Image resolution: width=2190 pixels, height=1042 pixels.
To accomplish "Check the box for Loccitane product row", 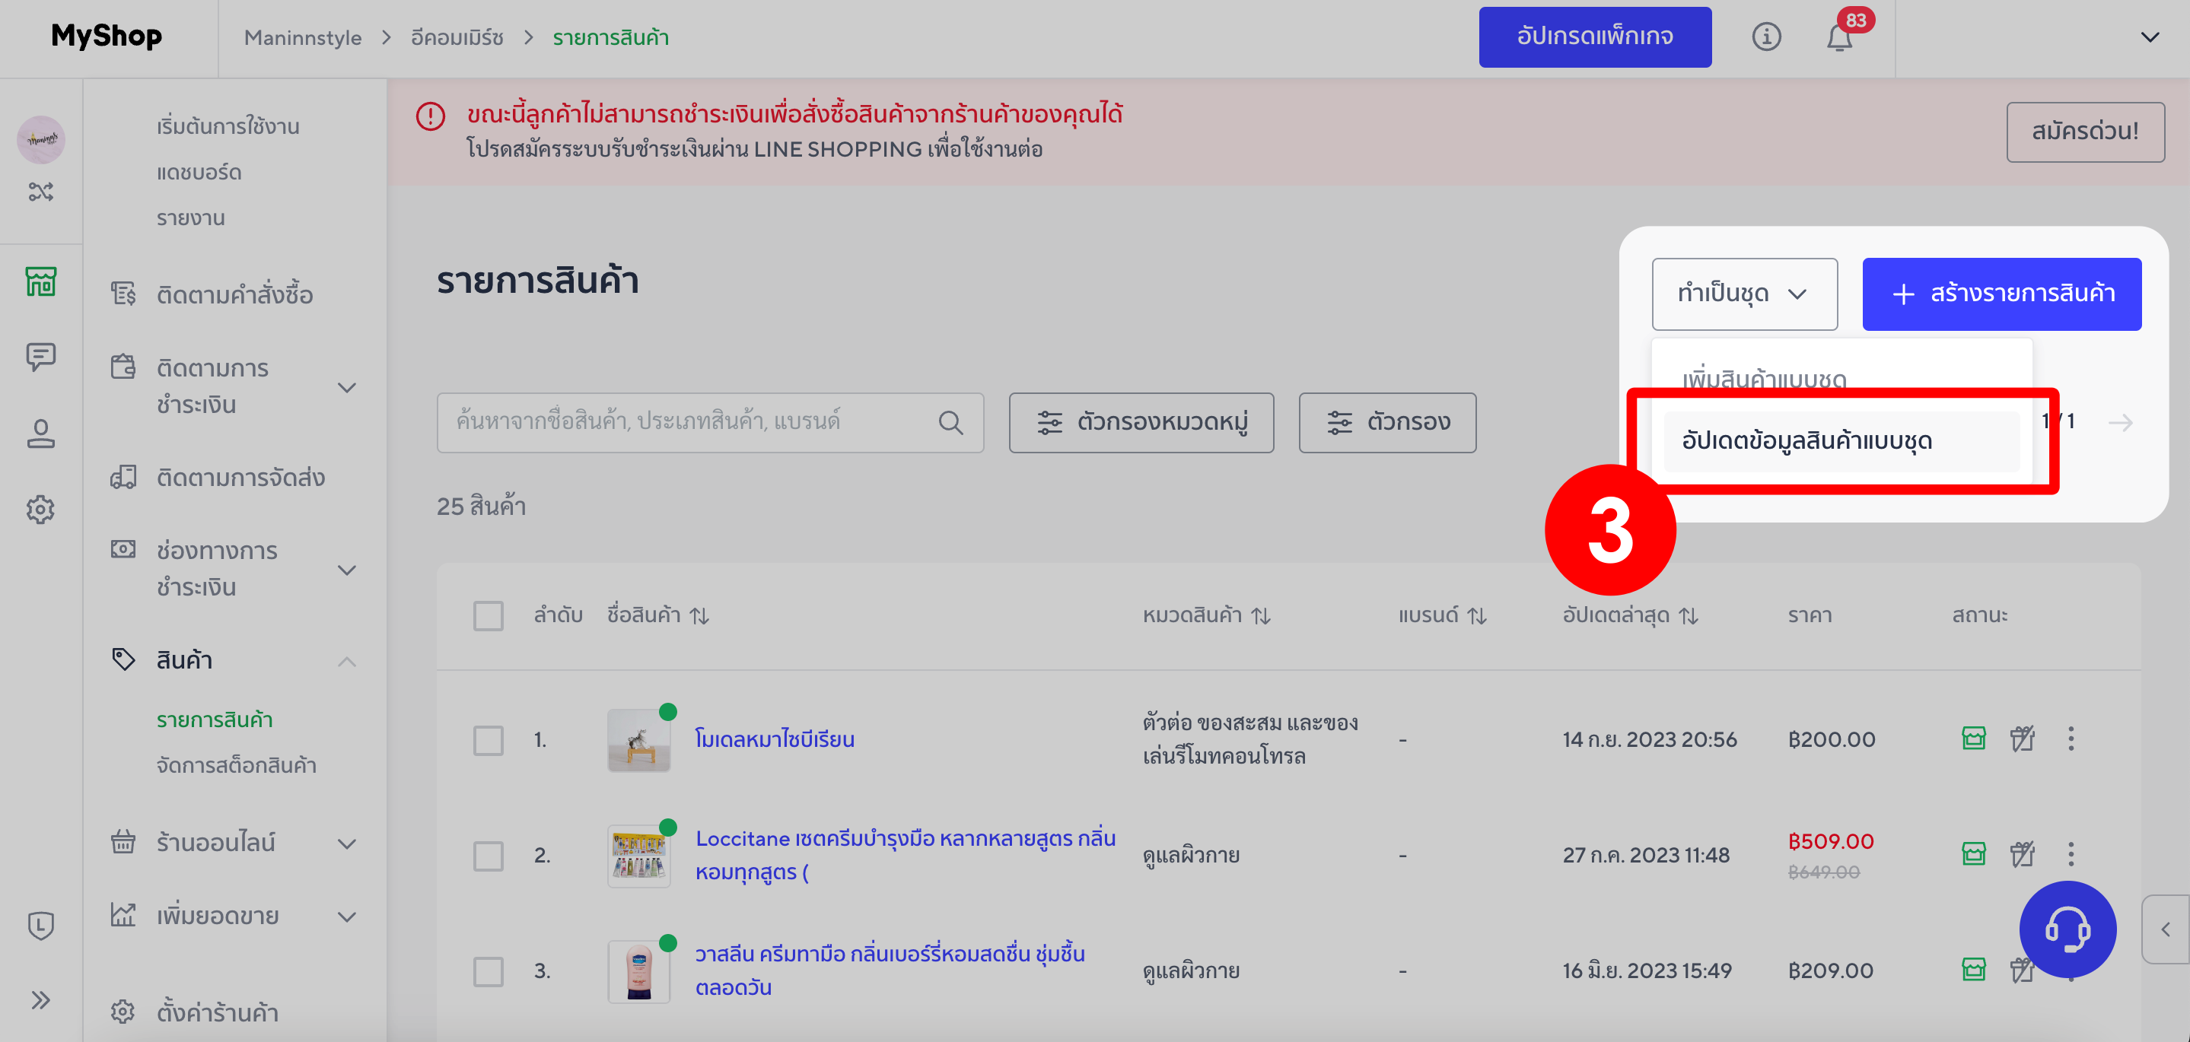I will [x=488, y=856].
